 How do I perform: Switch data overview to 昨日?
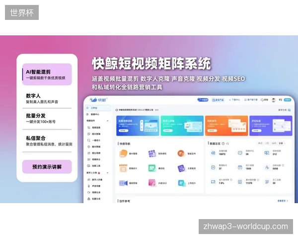tap(260, 143)
